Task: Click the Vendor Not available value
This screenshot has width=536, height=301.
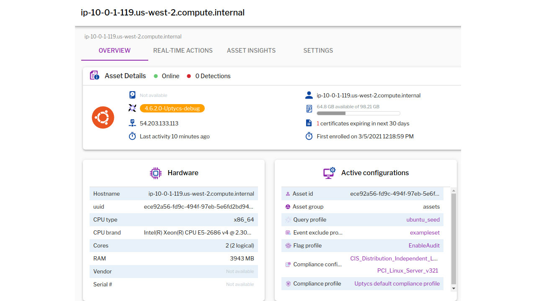Action: pyautogui.click(x=240, y=272)
